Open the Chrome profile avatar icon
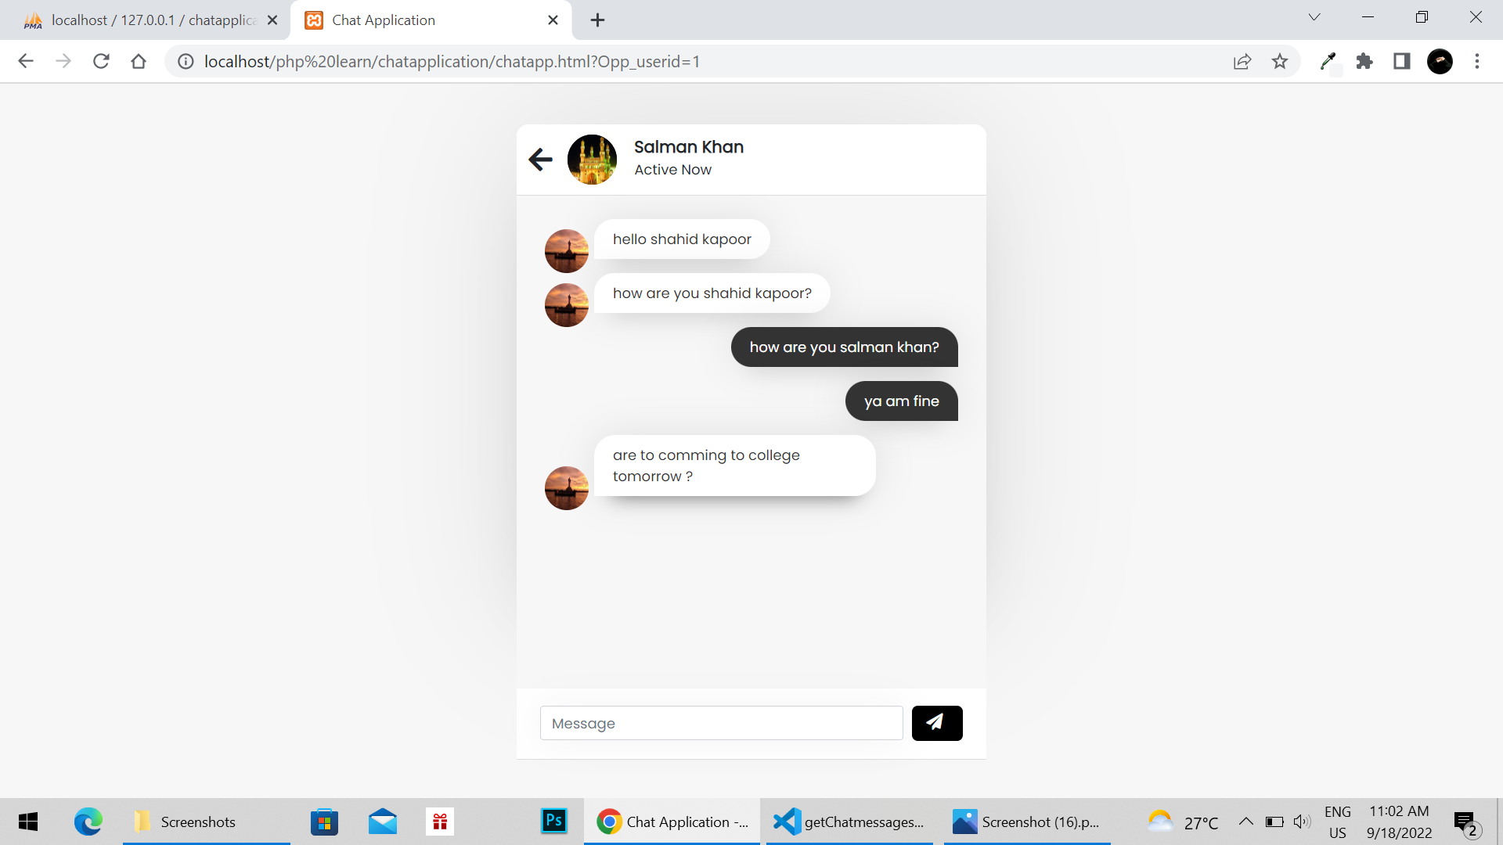Screen dimensions: 1503x845 point(1440,61)
